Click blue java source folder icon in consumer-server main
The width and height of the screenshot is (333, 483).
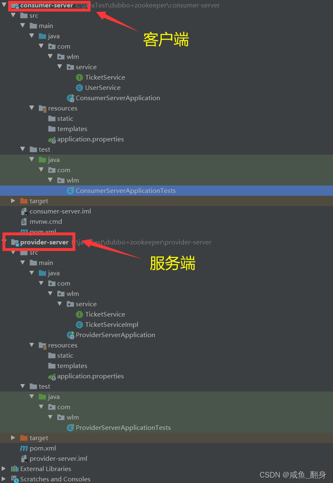point(42,36)
